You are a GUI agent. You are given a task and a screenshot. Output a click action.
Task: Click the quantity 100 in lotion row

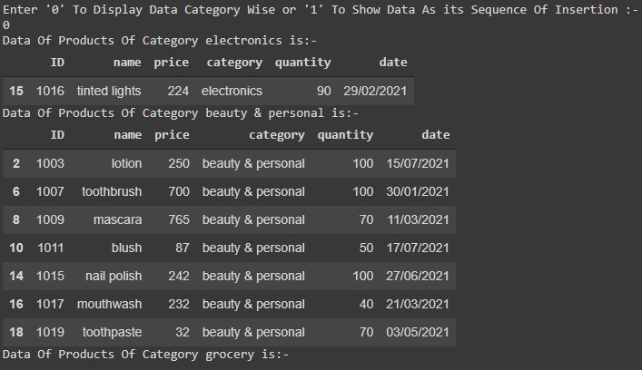pos(363,163)
